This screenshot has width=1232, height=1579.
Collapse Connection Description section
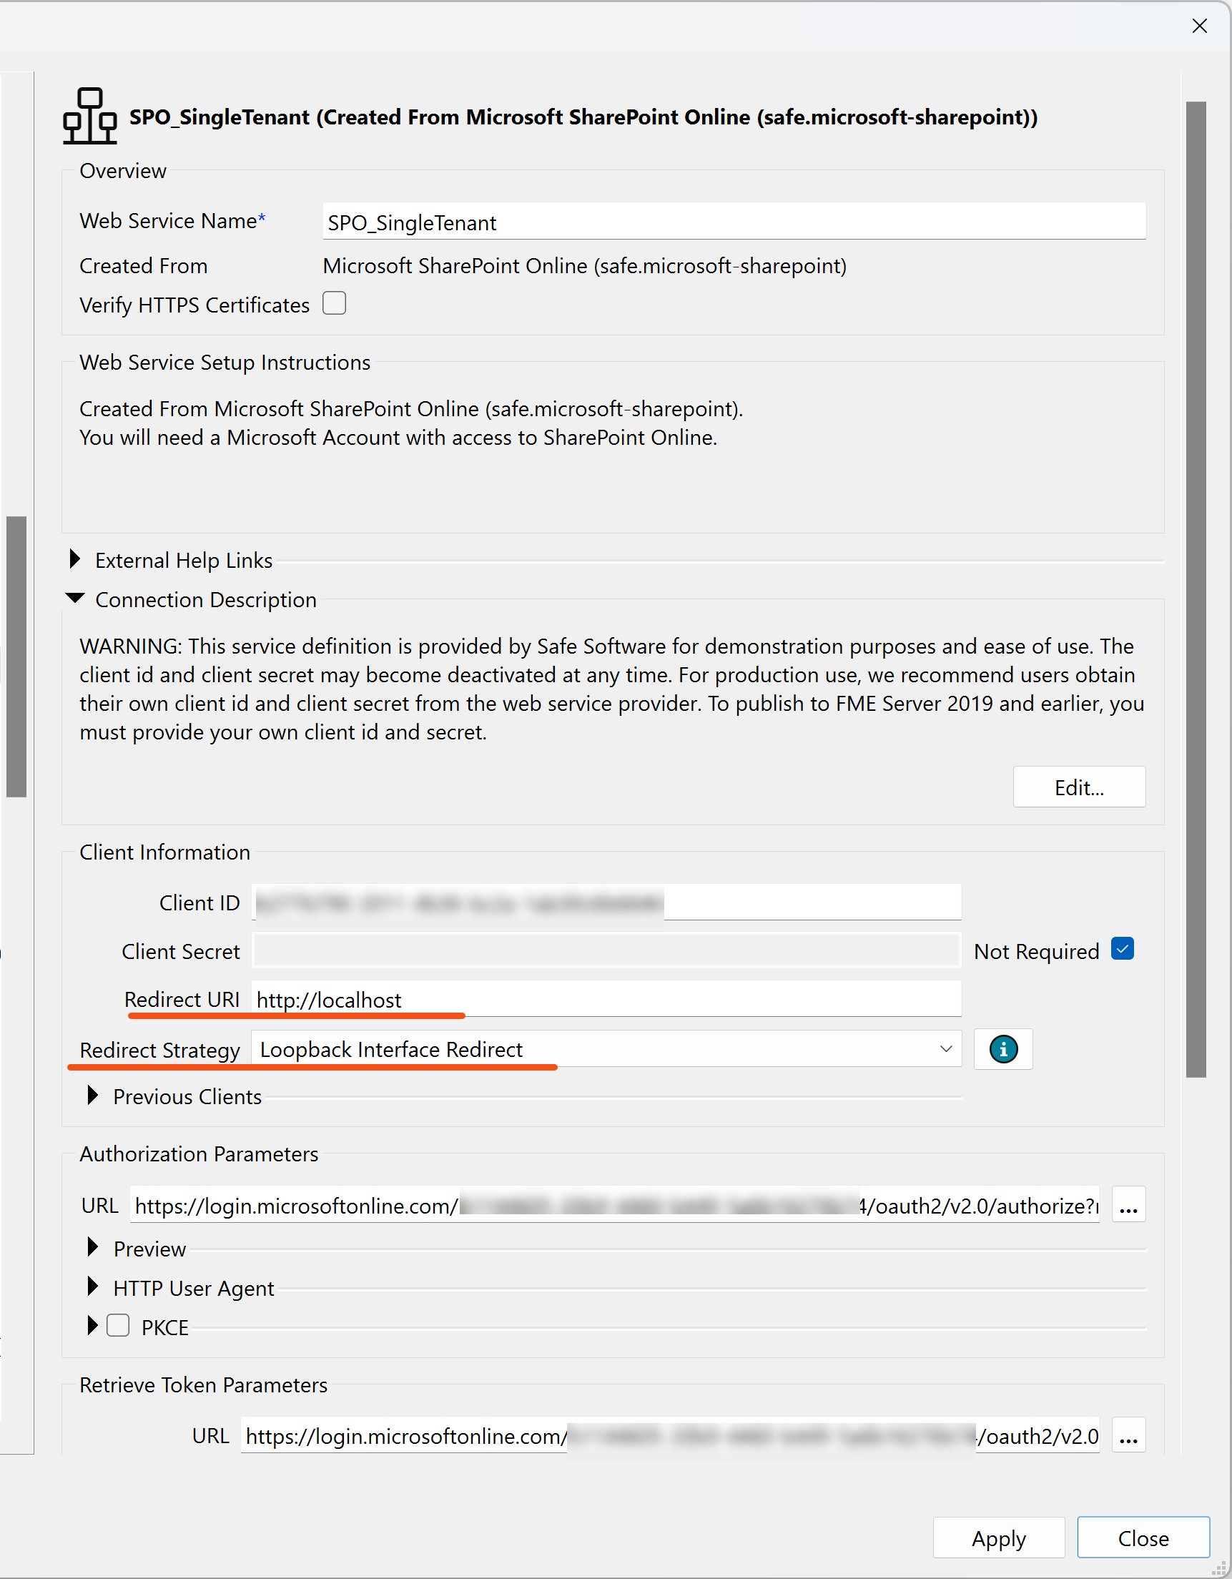point(74,599)
